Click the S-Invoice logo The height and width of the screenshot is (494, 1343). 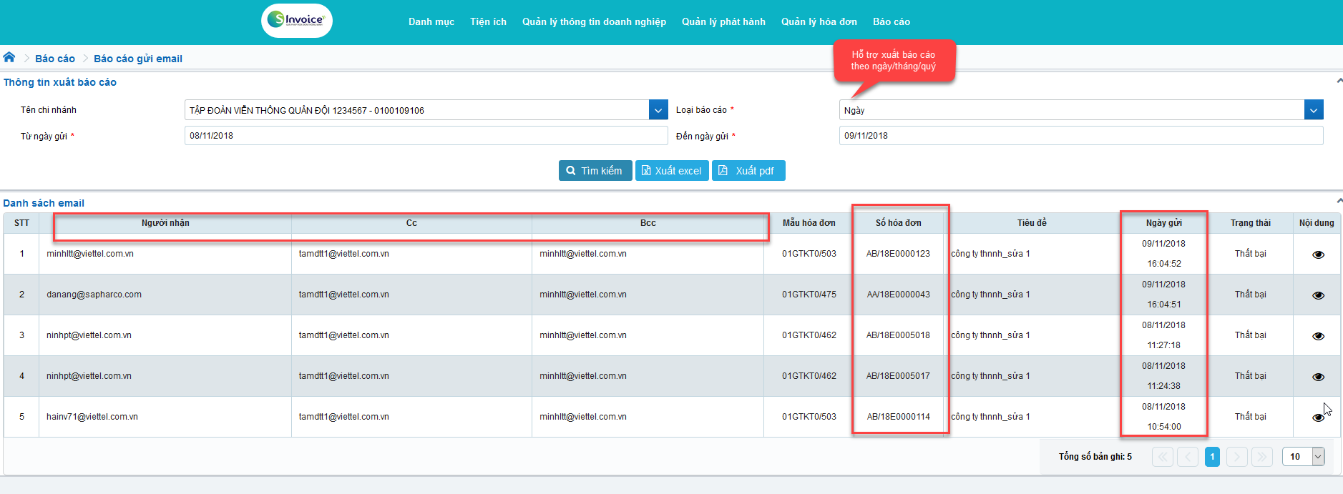296,20
